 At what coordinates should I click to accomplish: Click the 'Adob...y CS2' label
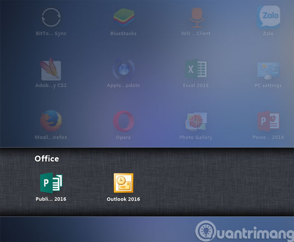tap(51, 85)
